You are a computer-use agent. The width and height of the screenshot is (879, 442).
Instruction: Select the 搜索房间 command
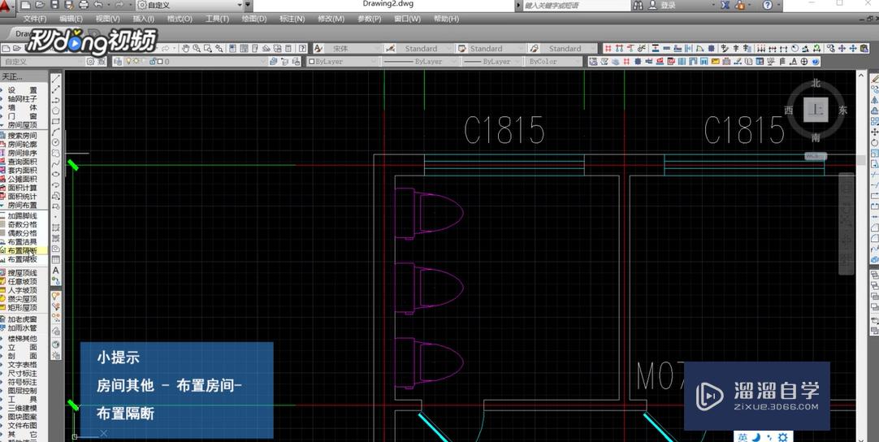(x=23, y=135)
